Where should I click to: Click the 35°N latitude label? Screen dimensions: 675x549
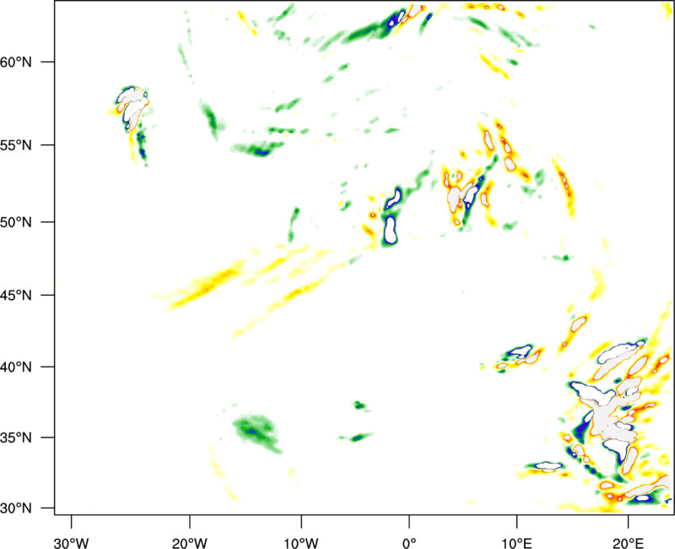(x=16, y=438)
